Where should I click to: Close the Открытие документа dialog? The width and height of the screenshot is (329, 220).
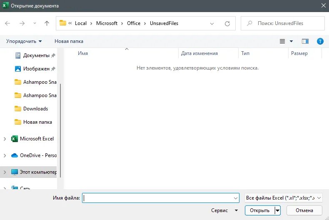click(x=324, y=6)
